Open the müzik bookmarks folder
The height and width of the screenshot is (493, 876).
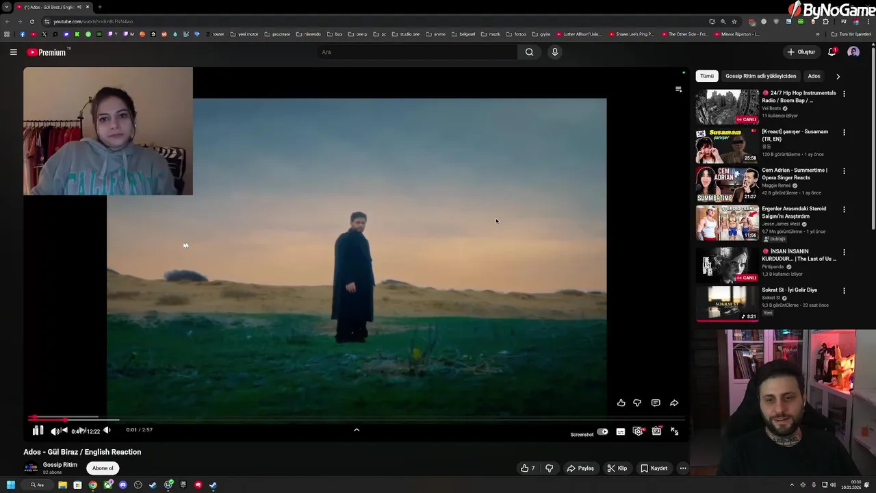coord(490,34)
